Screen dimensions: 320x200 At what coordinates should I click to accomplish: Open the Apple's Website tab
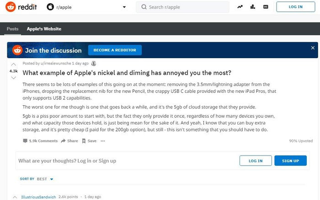[44, 29]
